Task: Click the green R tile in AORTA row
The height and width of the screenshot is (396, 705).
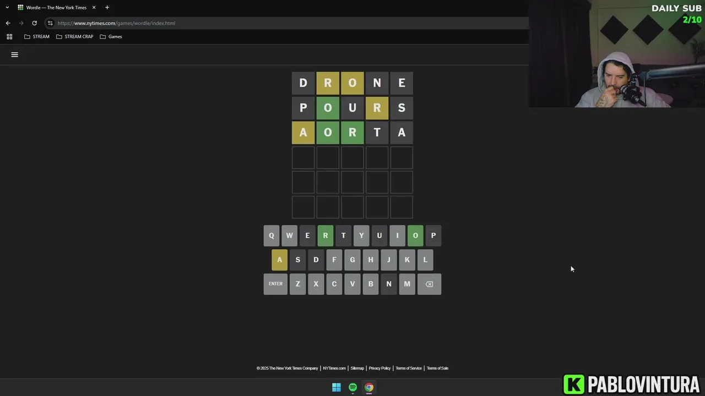Action: point(352,133)
